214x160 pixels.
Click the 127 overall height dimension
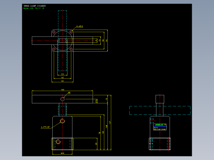pos(110,122)
